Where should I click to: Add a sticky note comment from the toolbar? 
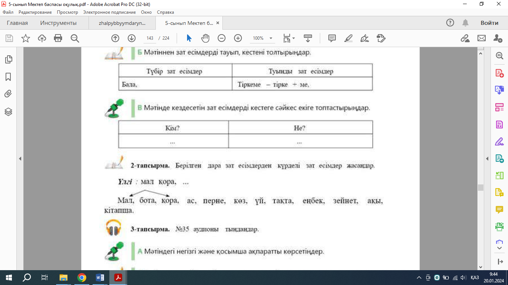coord(332,38)
